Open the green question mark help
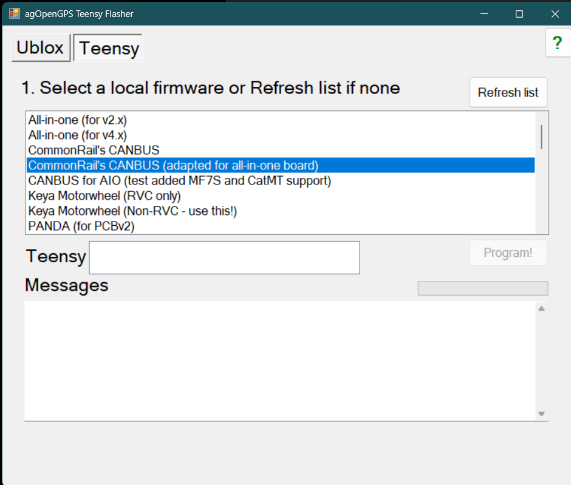The image size is (571, 485). [x=558, y=43]
